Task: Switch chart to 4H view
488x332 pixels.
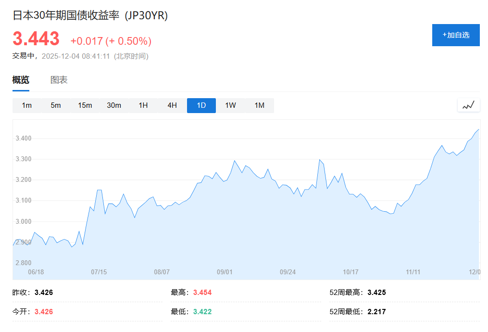Action: click(x=172, y=105)
